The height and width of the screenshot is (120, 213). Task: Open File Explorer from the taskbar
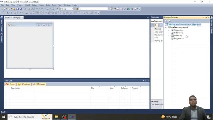57,117
